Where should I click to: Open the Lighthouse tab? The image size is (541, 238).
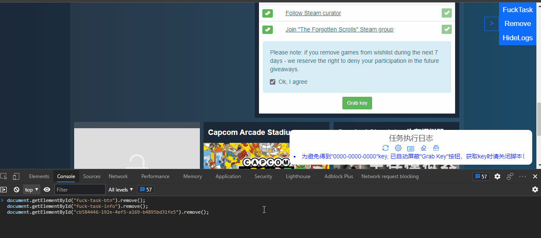tap(298, 176)
